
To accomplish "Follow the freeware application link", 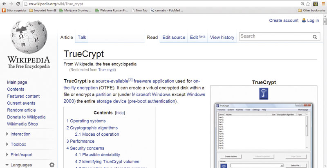I will pyautogui.click(x=154, y=81).
